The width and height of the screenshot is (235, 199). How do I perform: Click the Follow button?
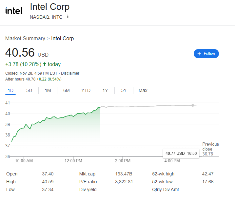click(x=206, y=54)
